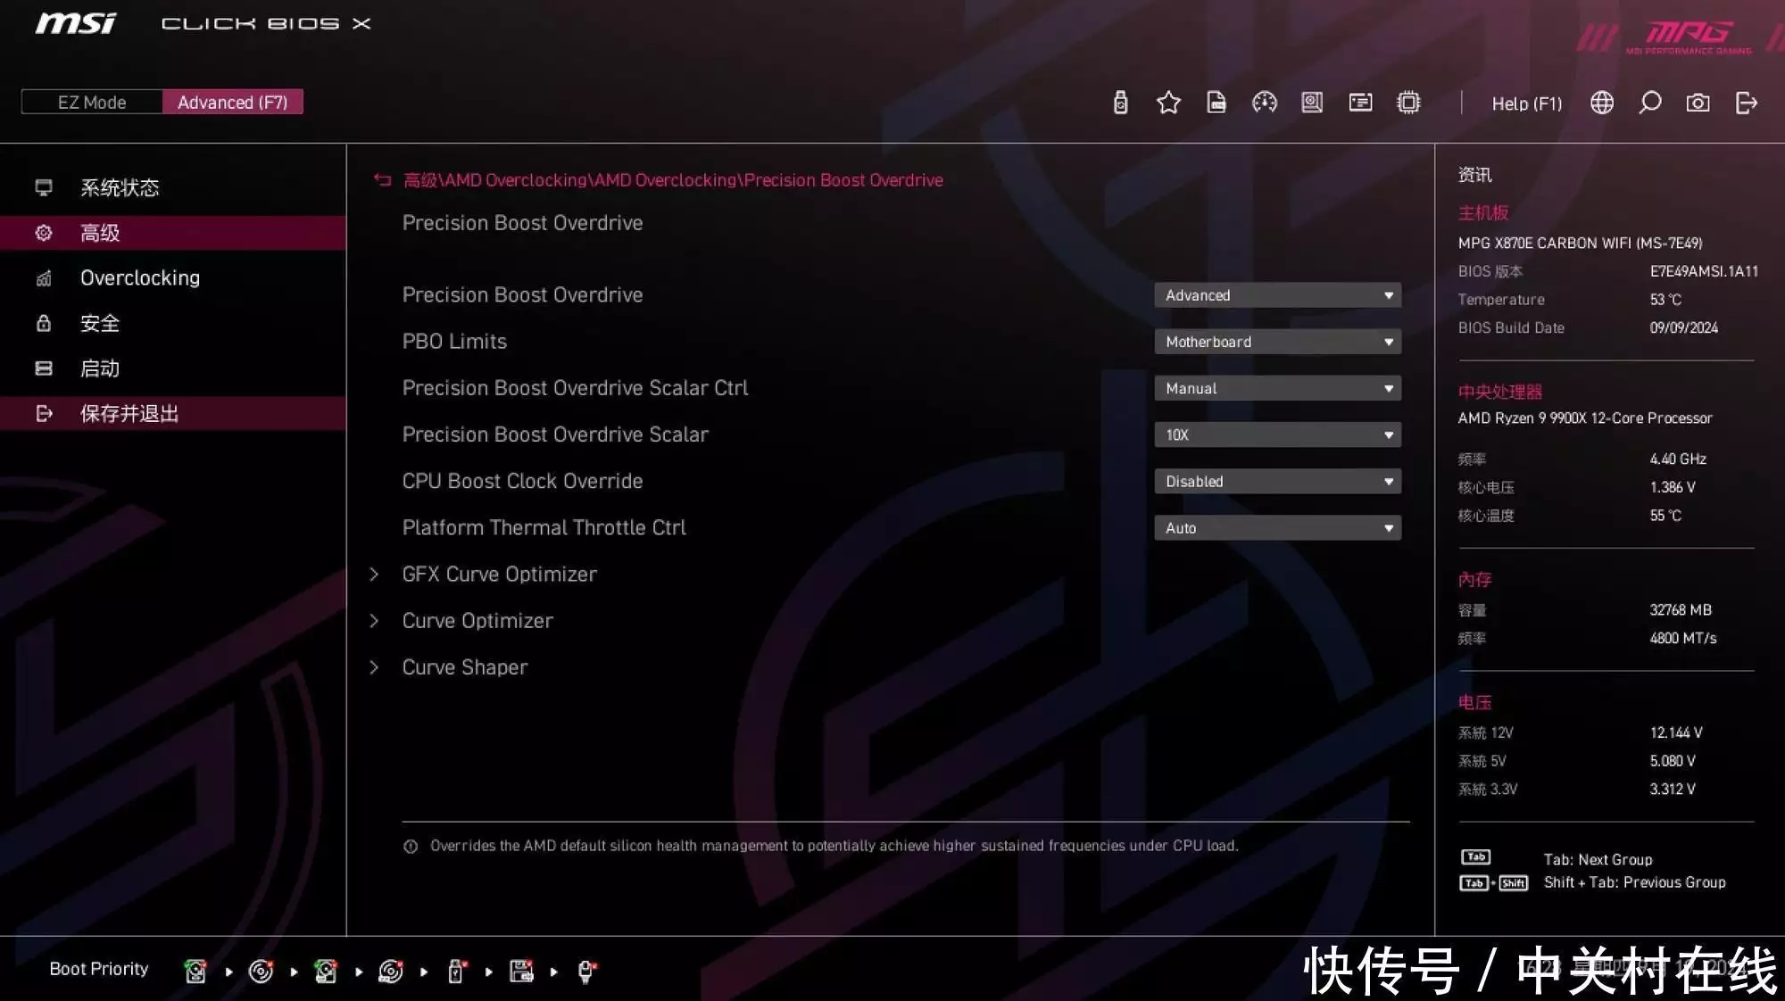Click the lock icon beside 安全

(x=44, y=323)
